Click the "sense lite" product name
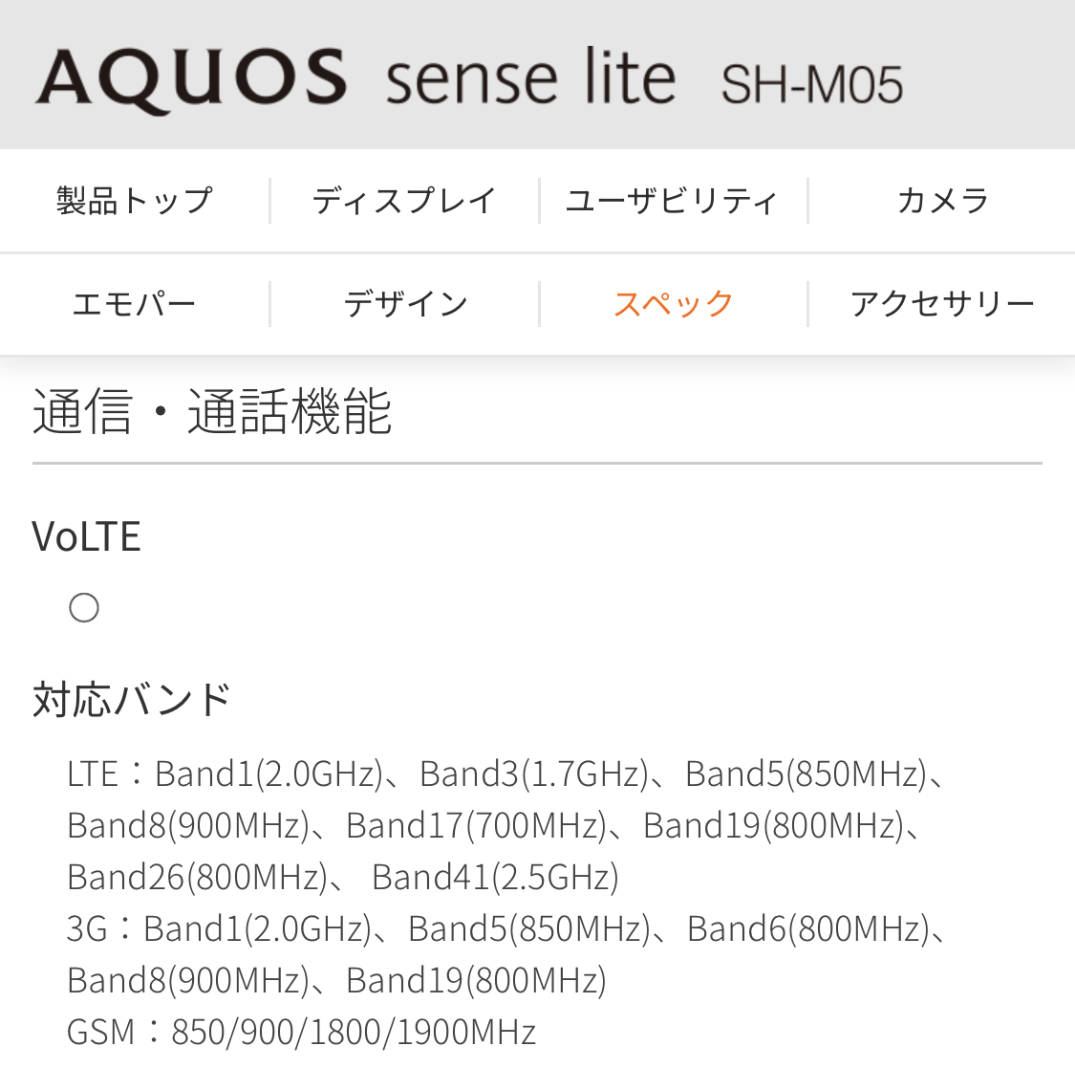This screenshot has width=1075, height=1090. click(x=530, y=78)
